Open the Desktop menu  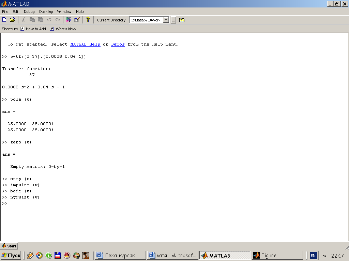[46, 12]
